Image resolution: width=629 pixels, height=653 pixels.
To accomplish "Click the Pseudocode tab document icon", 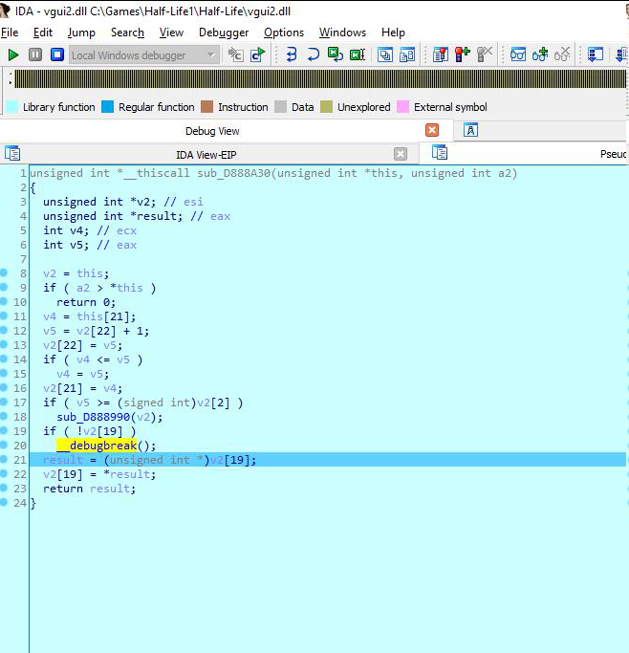I will point(440,152).
